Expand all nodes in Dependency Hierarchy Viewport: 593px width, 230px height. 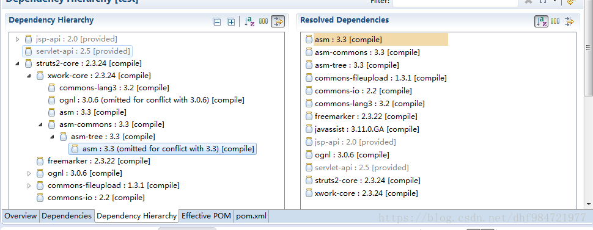coord(230,21)
